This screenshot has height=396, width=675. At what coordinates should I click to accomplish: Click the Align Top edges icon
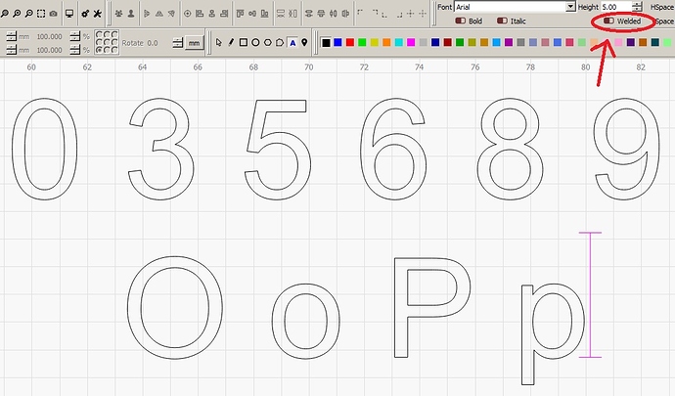click(241, 14)
